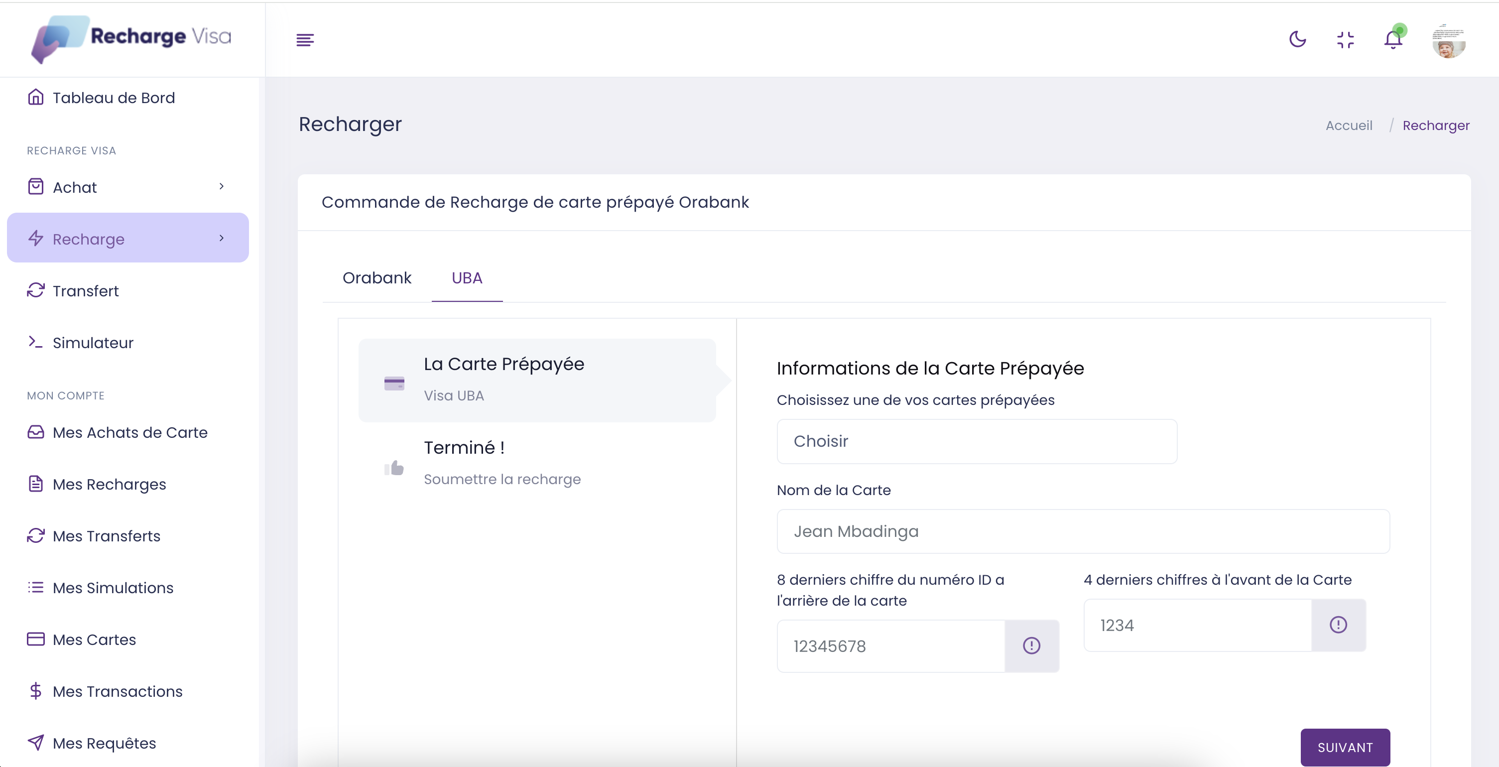Click the Recharge lightning bolt icon
Viewport: 1499px width, 767px height.
coord(35,239)
